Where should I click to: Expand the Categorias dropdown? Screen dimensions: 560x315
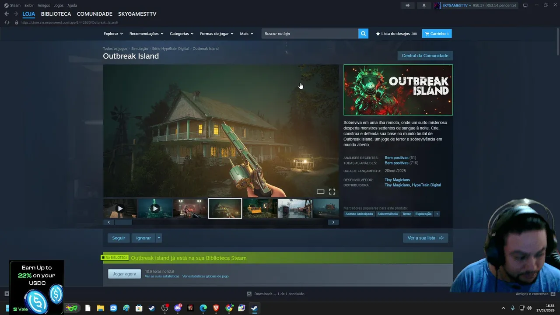click(182, 34)
